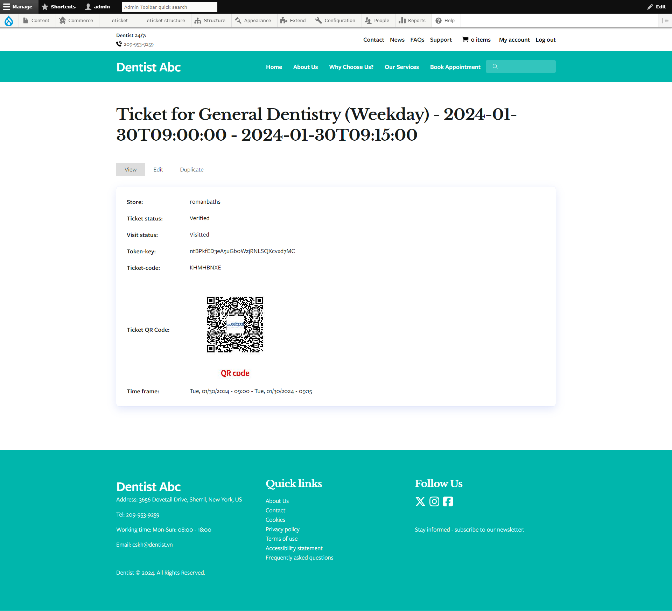Open Frequently asked questions link
This screenshot has width=672, height=611.
300,557
